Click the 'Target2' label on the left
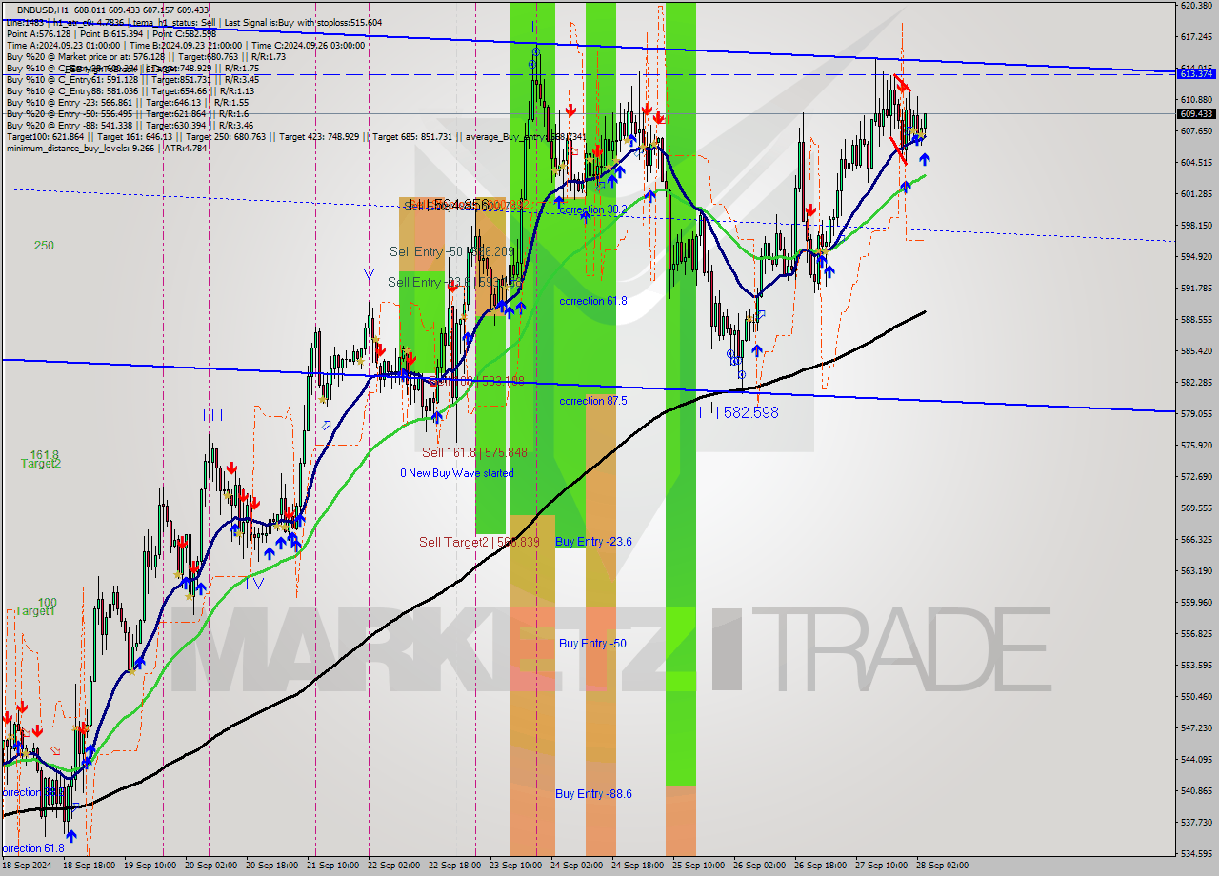1219x876 pixels. (x=41, y=464)
